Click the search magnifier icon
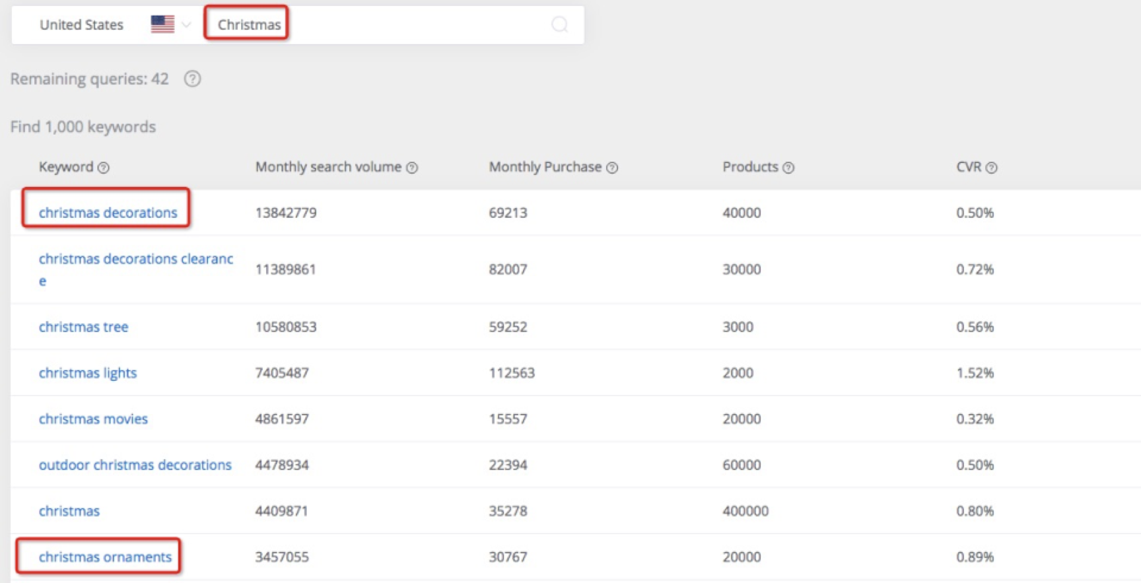The width and height of the screenshot is (1141, 583). [x=559, y=24]
